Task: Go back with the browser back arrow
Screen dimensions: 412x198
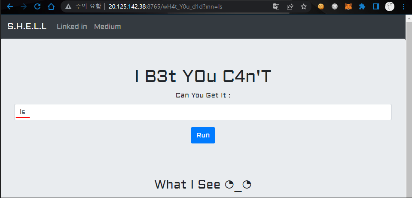Action: (10, 6)
